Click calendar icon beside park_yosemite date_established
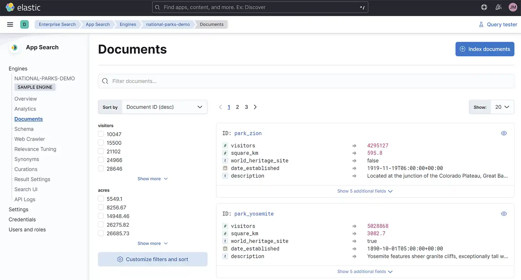The width and height of the screenshot is (521, 280). point(225,248)
